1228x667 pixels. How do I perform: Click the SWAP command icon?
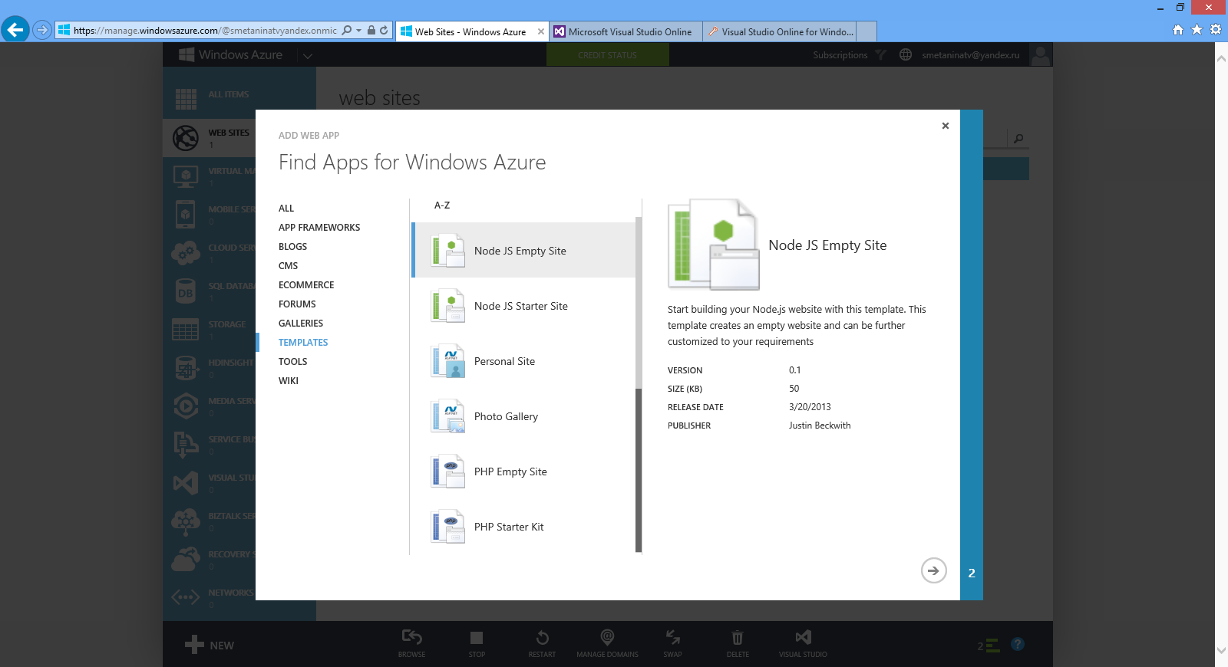tap(672, 637)
